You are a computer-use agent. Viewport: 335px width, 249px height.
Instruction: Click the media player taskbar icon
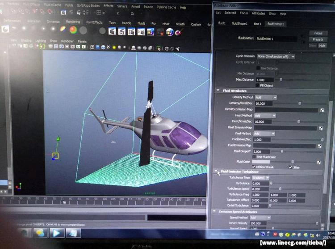pyautogui.click(x=57, y=233)
